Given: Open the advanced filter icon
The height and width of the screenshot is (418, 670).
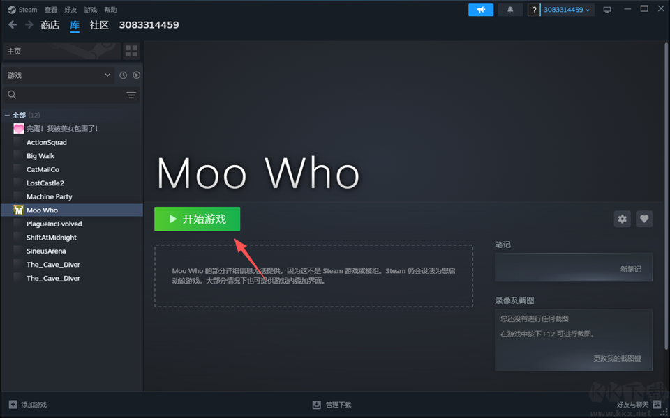Looking at the screenshot, I should tap(131, 95).
